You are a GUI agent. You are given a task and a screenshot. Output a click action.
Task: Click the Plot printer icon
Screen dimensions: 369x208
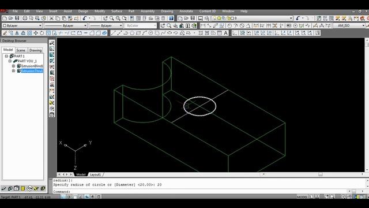click(x=25, y=18)
